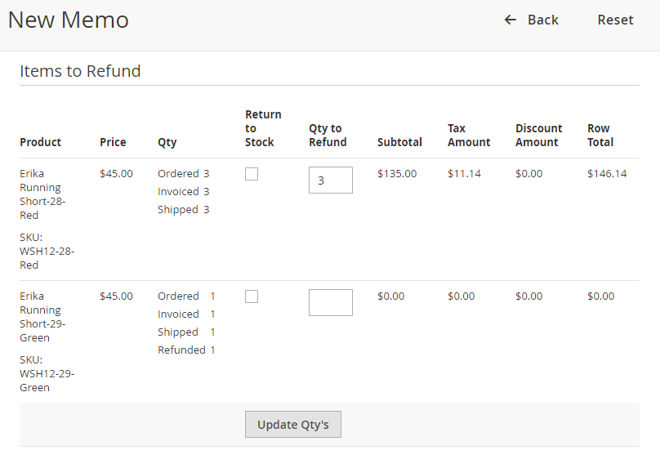
Task: Select the Row Total column header
Action: (x=600, y=135)
